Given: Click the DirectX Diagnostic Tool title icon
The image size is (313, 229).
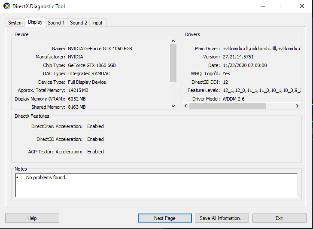Looking at the screenshot, I should [x=6, y=6].
